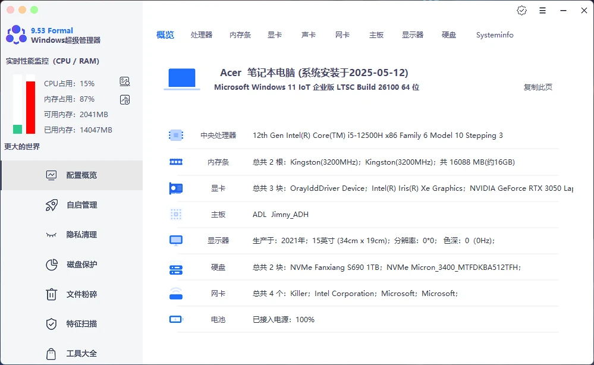Switch to the 声卡 tab
The height and width of the screenshot is (365, 594).
click(309, 35)
